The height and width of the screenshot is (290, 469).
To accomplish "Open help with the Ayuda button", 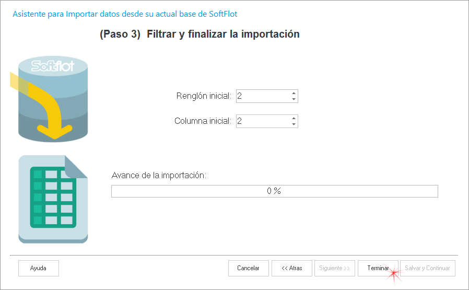I will click(38, 268).
